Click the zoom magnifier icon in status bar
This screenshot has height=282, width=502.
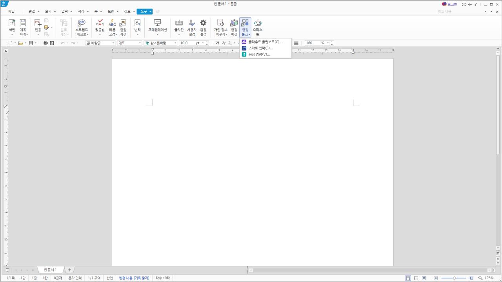(480, 278)
